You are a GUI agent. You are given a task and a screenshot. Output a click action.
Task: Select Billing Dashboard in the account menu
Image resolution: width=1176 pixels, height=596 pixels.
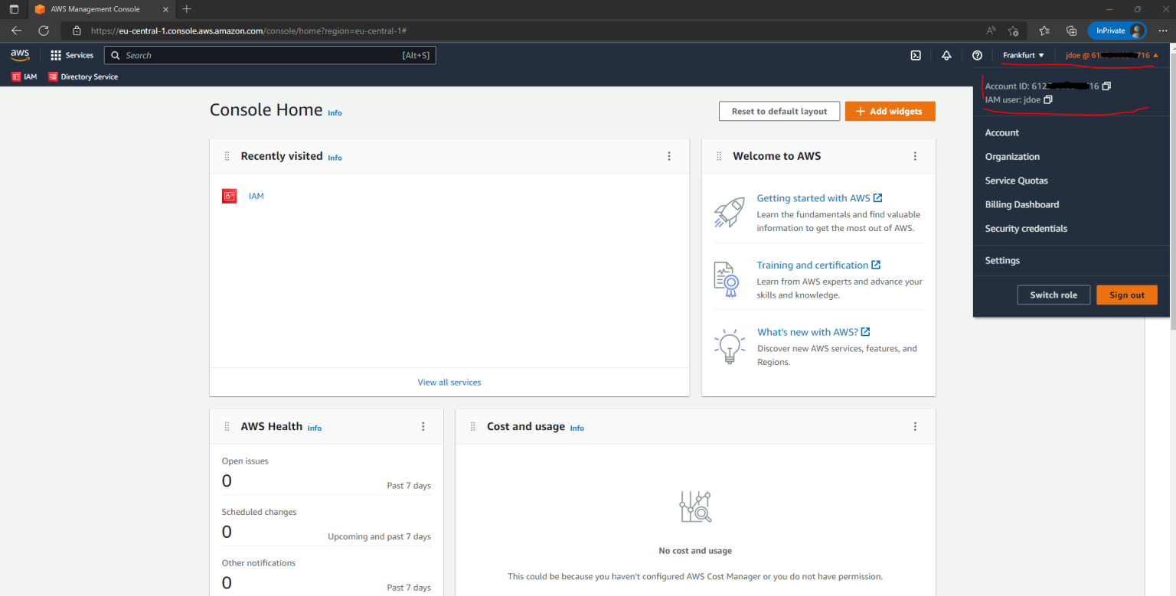click(1021, 204)
